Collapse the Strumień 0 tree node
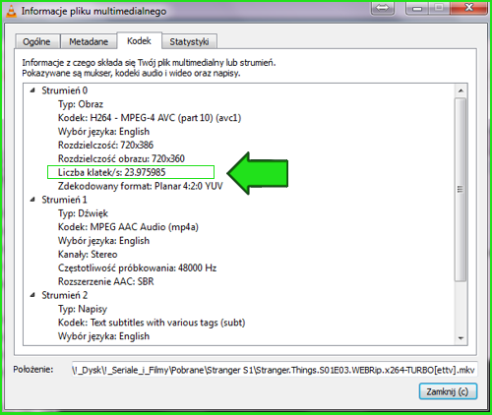Image resolution: width=492 pixels, height=415 pixels. tap(32, 90)
